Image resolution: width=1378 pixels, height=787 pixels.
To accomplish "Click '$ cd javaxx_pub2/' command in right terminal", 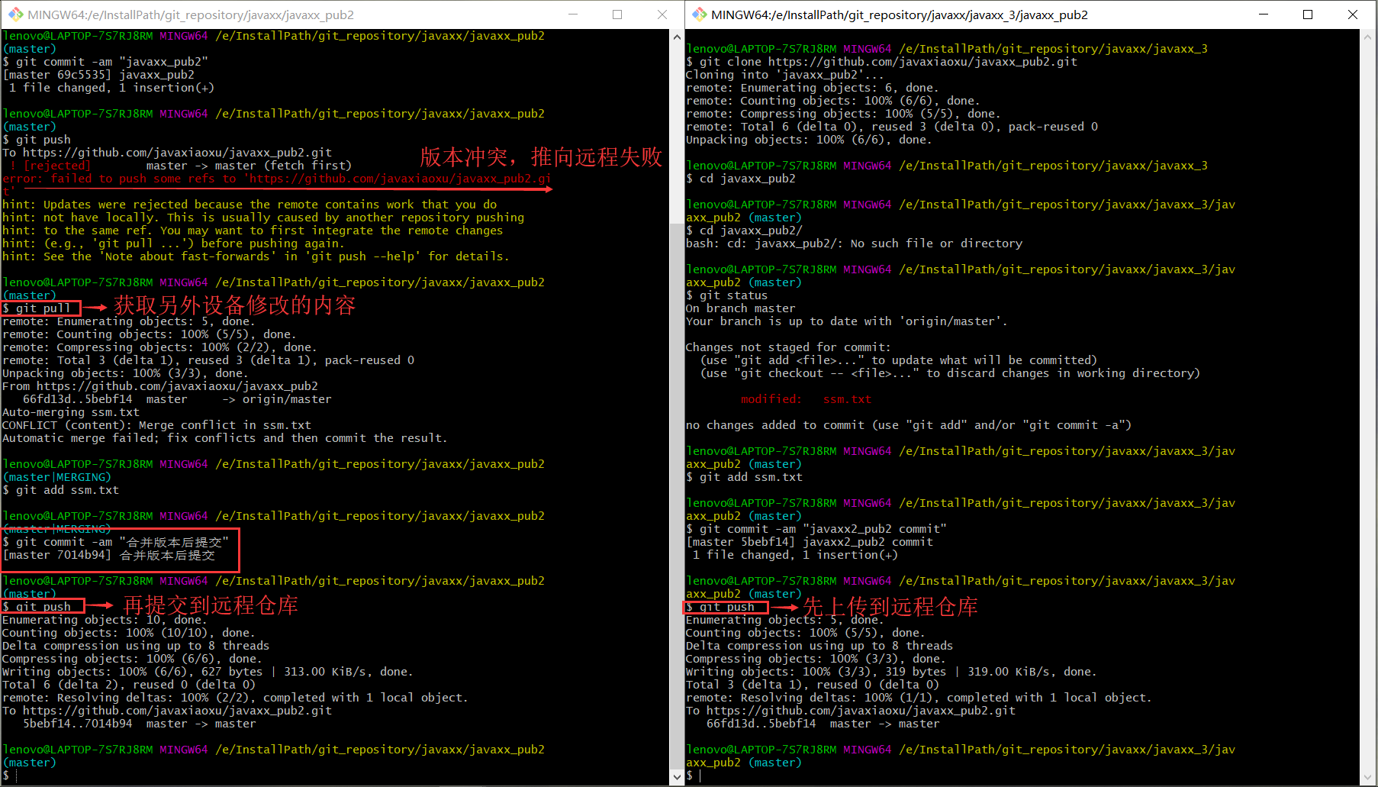I will [744, 231].
